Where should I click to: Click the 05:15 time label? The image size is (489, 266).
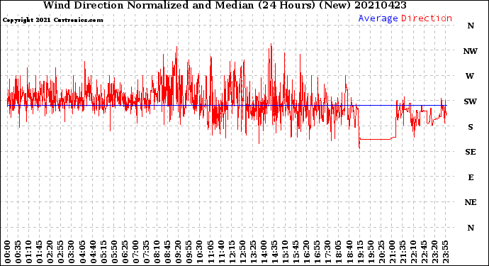103,252
